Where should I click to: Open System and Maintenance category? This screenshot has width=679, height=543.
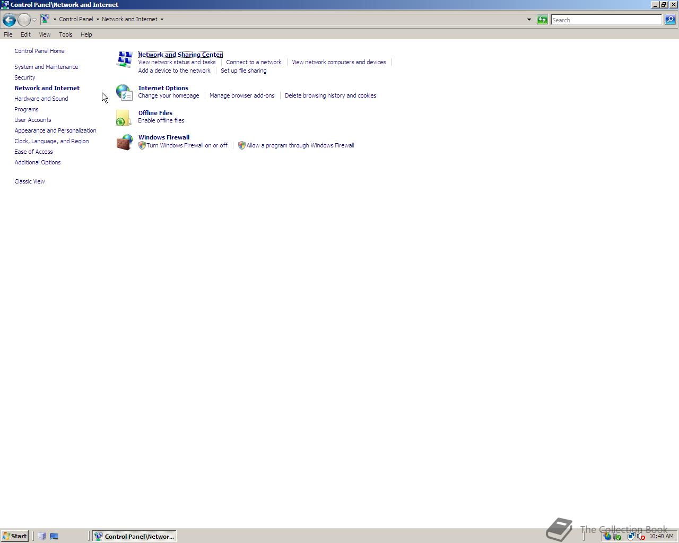click(46, 67)
